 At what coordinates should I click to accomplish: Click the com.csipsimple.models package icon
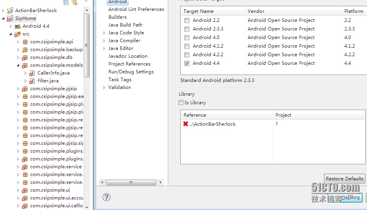[25, 65]
